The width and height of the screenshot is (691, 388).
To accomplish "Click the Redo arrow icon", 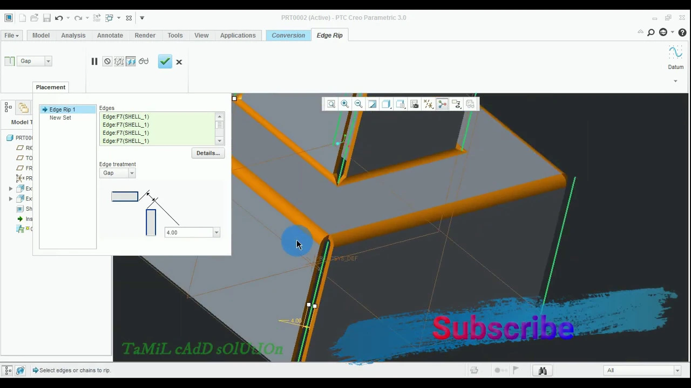I will pos(78,18).
